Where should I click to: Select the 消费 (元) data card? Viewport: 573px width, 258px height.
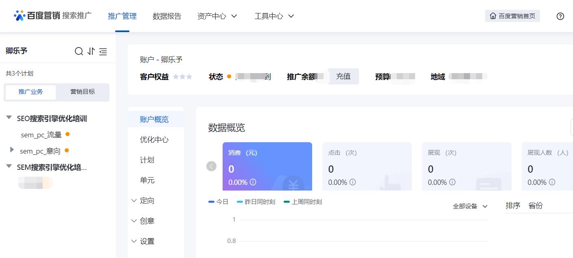pyautogui.click(x=267, y=166)
